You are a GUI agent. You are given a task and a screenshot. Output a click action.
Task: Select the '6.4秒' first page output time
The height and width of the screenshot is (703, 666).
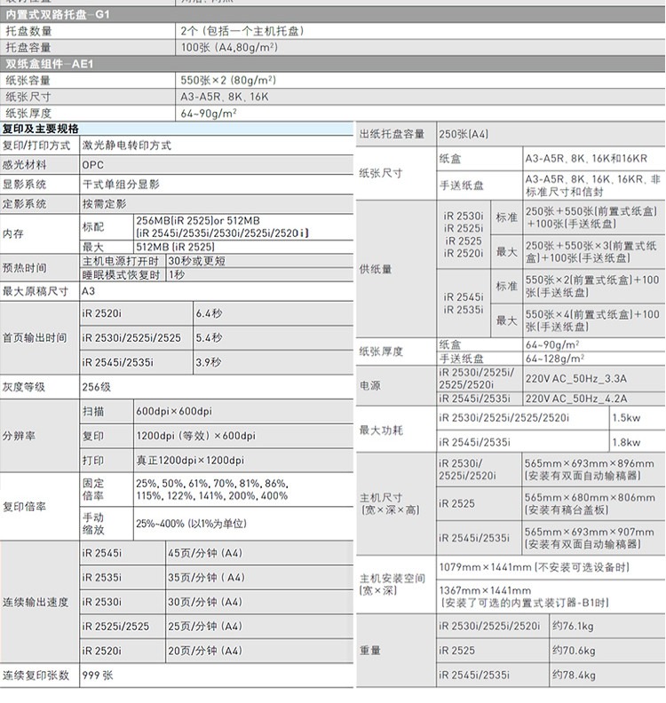[209, 313]
